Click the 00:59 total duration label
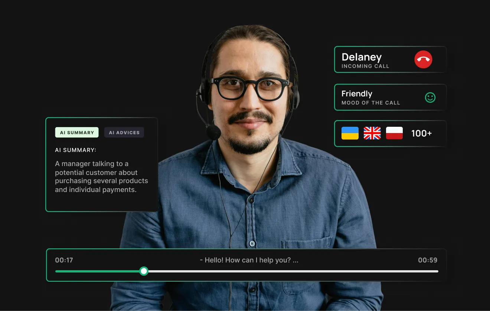The height and width of the screenshot is (311, 490). pyautogui.click(x=427, y=260)
